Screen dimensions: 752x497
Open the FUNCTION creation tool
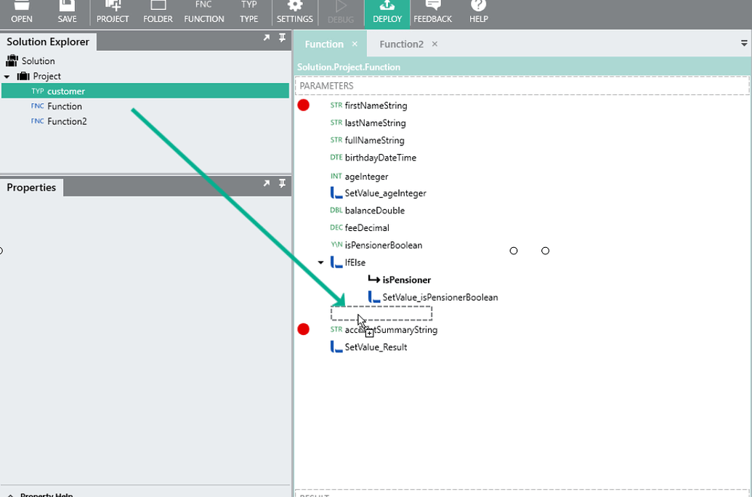[203, 12]
